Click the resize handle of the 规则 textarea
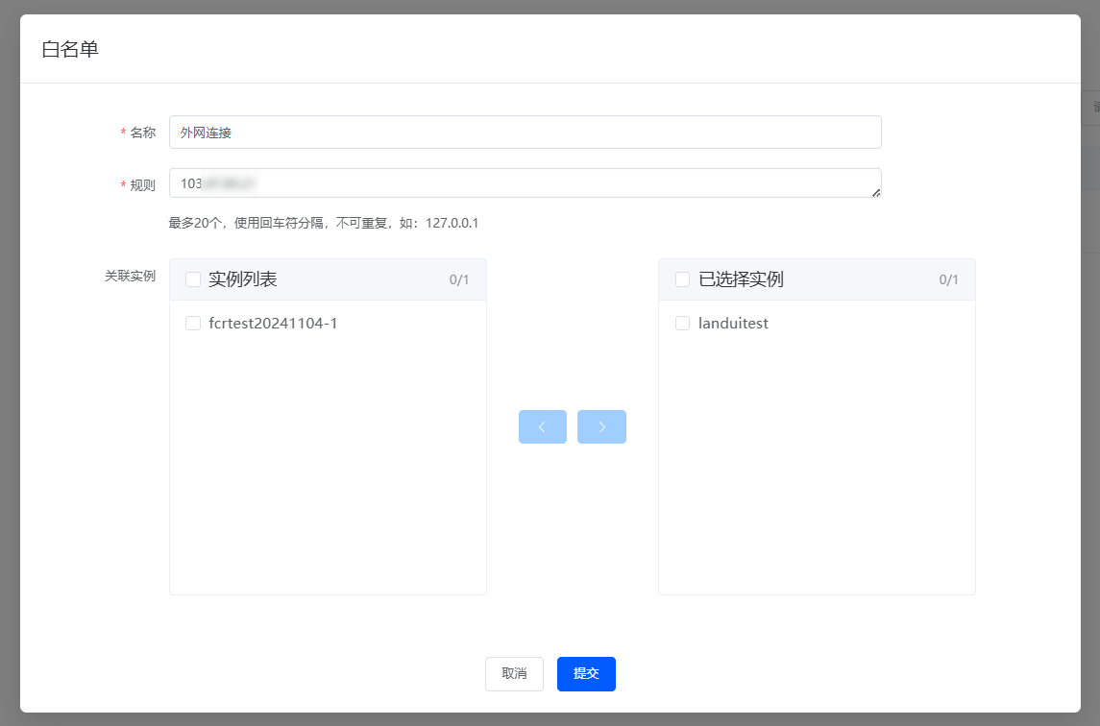Image resolution: width=1100 pixels, height=726 pixels. pyautogui.click(x=875, y=192)
